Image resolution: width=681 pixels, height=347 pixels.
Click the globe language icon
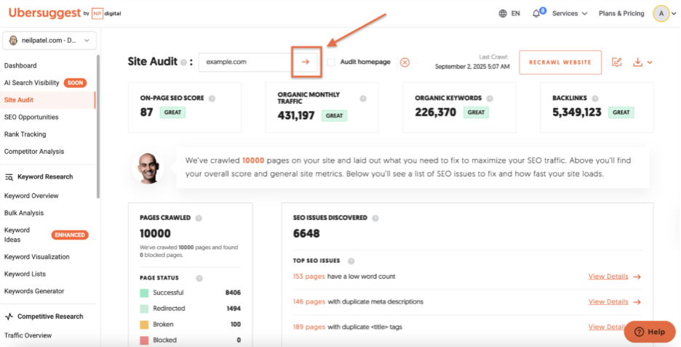[x=503, y=13]
